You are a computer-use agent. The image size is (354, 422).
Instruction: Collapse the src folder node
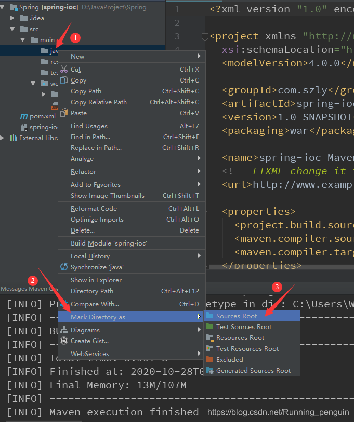(12, 29)
